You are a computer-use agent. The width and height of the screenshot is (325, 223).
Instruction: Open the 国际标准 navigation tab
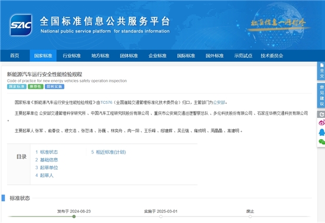pyautogui.click(x=186, y=55)
